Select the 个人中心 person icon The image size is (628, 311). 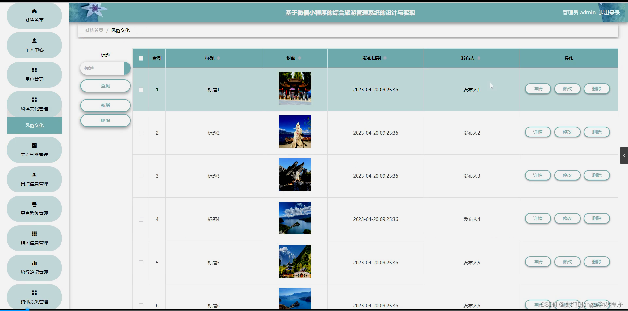[x=34, y=41]
